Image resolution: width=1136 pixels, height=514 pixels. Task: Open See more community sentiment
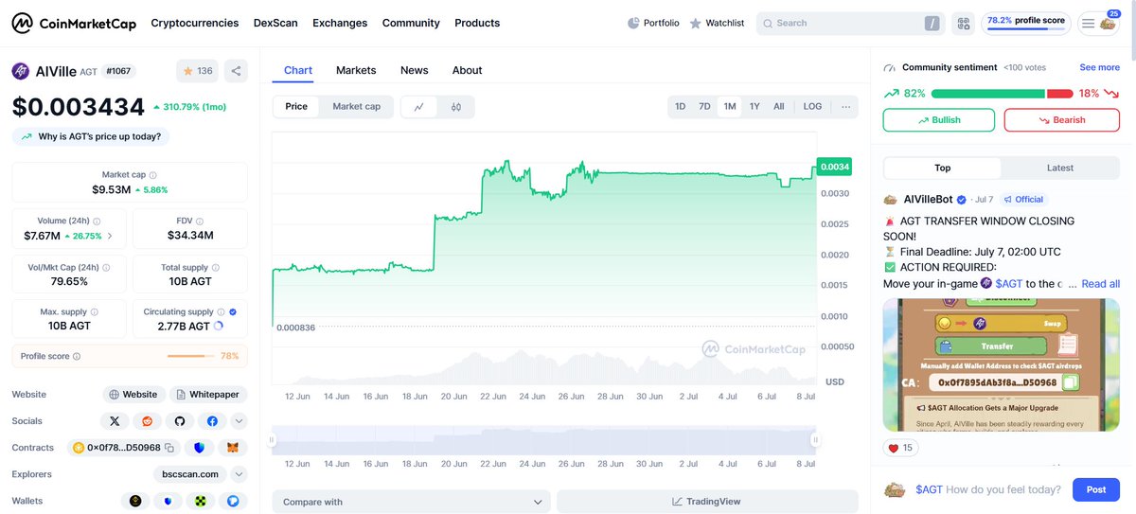[1100, 68]
